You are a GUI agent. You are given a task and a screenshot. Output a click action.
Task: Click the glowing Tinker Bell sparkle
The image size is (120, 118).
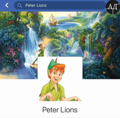(x=46, y=41)
